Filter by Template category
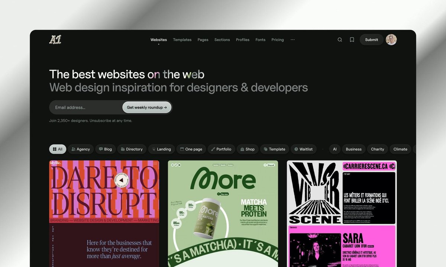This screenshot has width=446, height=267. click(274, 149)
